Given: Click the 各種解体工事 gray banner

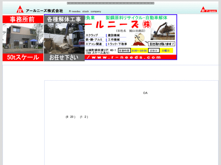Looking at the screenshot, I should (64, 19).
